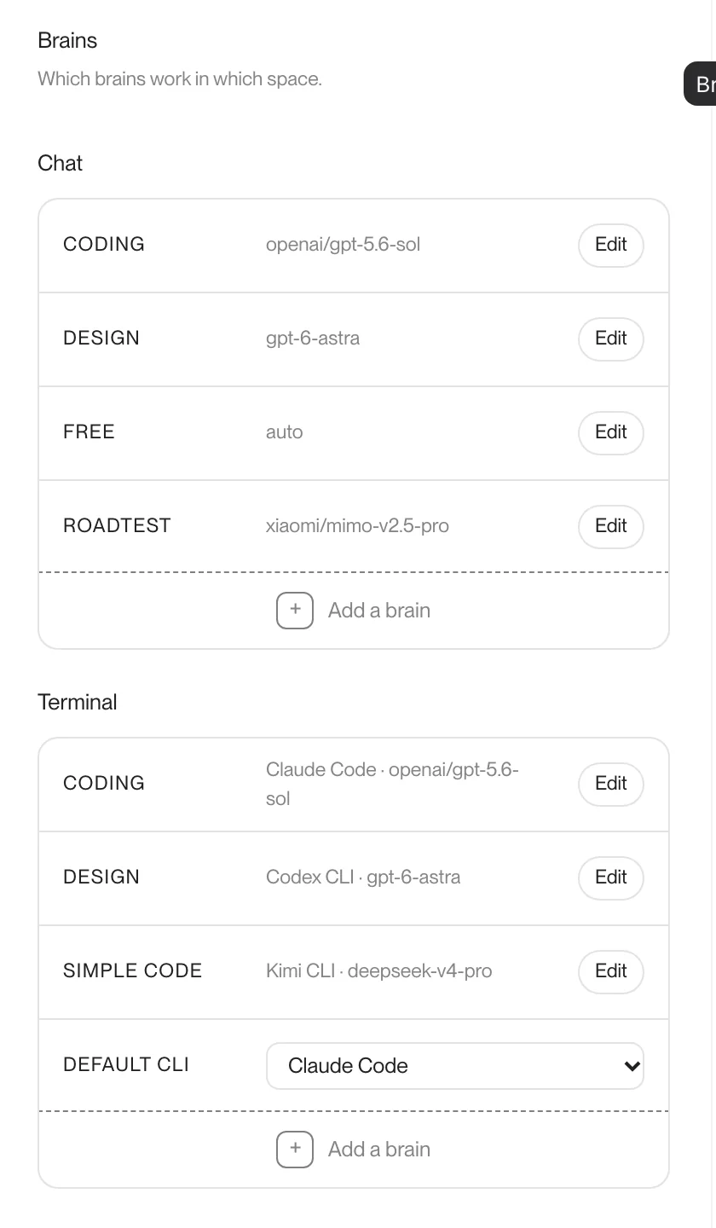Image resolution: width=716 pixels, height=1228 pixels.
Task: Edit the FREE auto brain
Action: click(x=611, y=433)
